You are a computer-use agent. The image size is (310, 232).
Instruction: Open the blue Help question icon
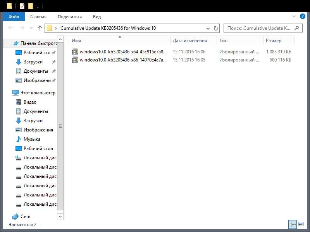point(303,16)
